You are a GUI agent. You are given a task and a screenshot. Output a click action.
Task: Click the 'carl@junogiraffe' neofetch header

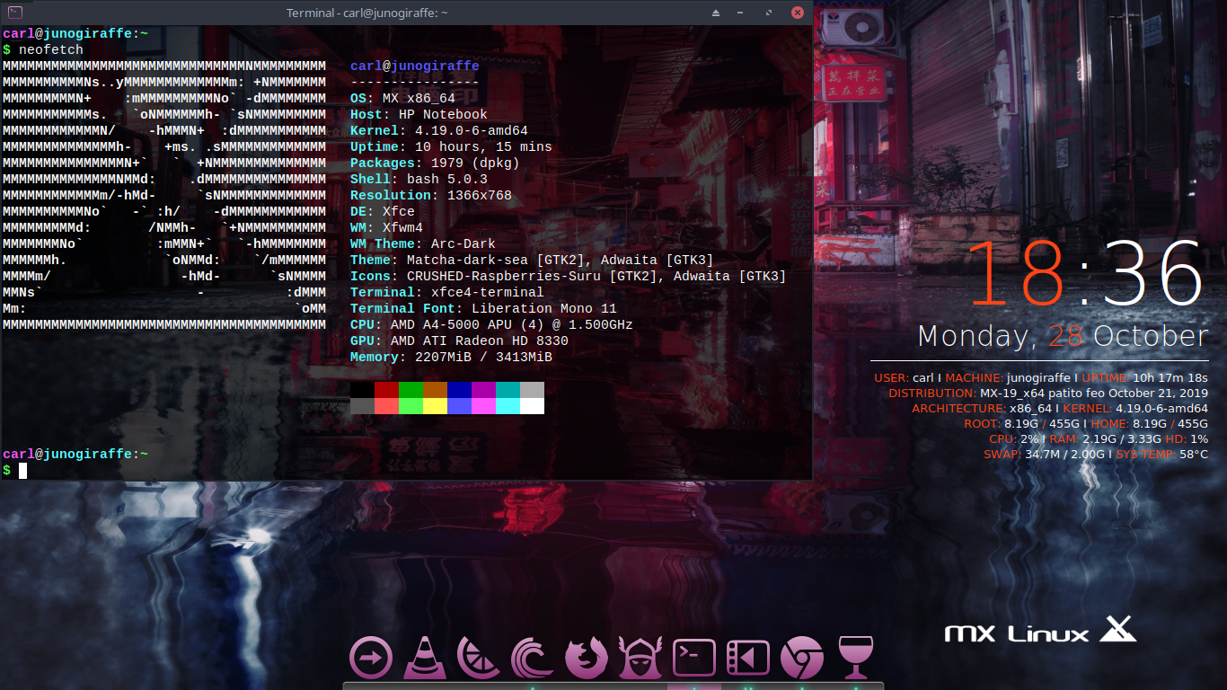[415, 66]
